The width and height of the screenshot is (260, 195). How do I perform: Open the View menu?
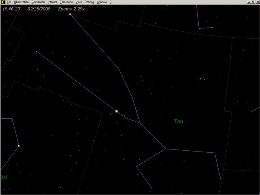coord(79,2)
